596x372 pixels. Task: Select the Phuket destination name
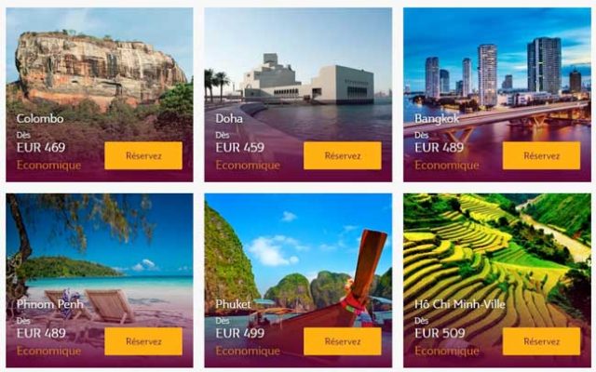(234, 304)
